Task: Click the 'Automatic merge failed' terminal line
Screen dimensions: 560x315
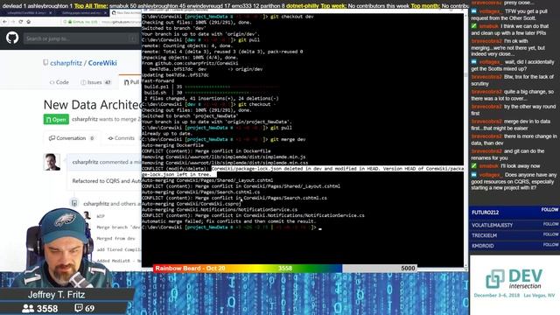Action: (228, 221)
